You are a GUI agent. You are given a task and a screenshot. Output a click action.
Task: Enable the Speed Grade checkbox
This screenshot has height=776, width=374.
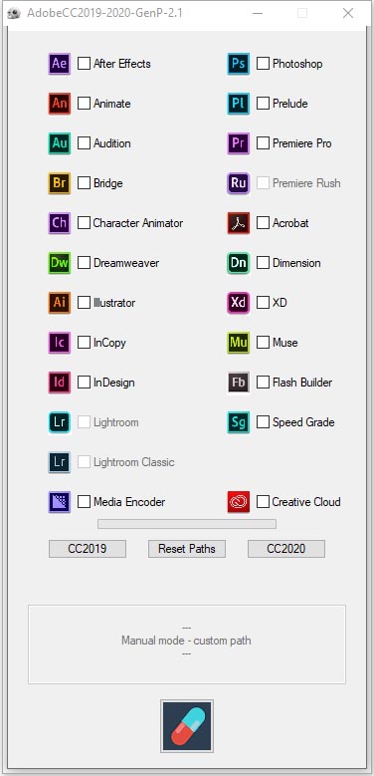264,422
